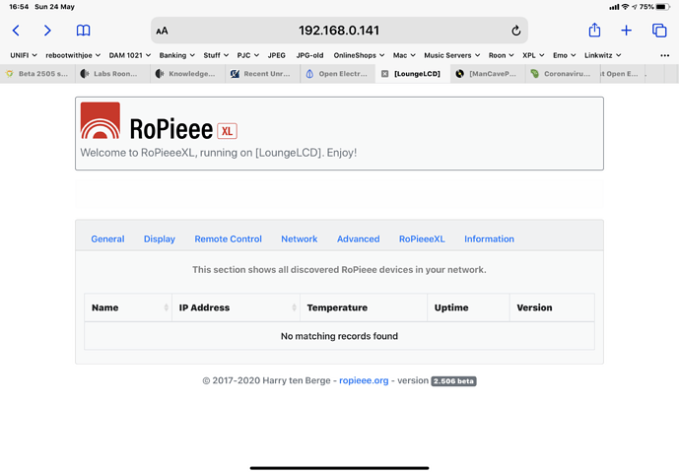Image resolution: width=679 pixels, height=474 pixels.
Task: Open the share sheet icon
Action: (x=594, y=30)
